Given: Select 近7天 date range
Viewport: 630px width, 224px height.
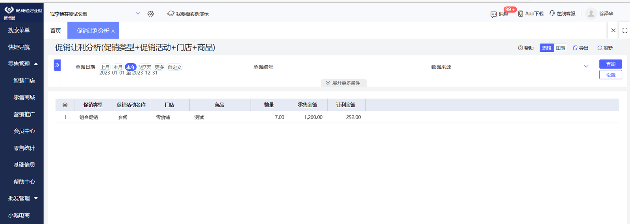Looking at the screenshot, I should 145,67.
